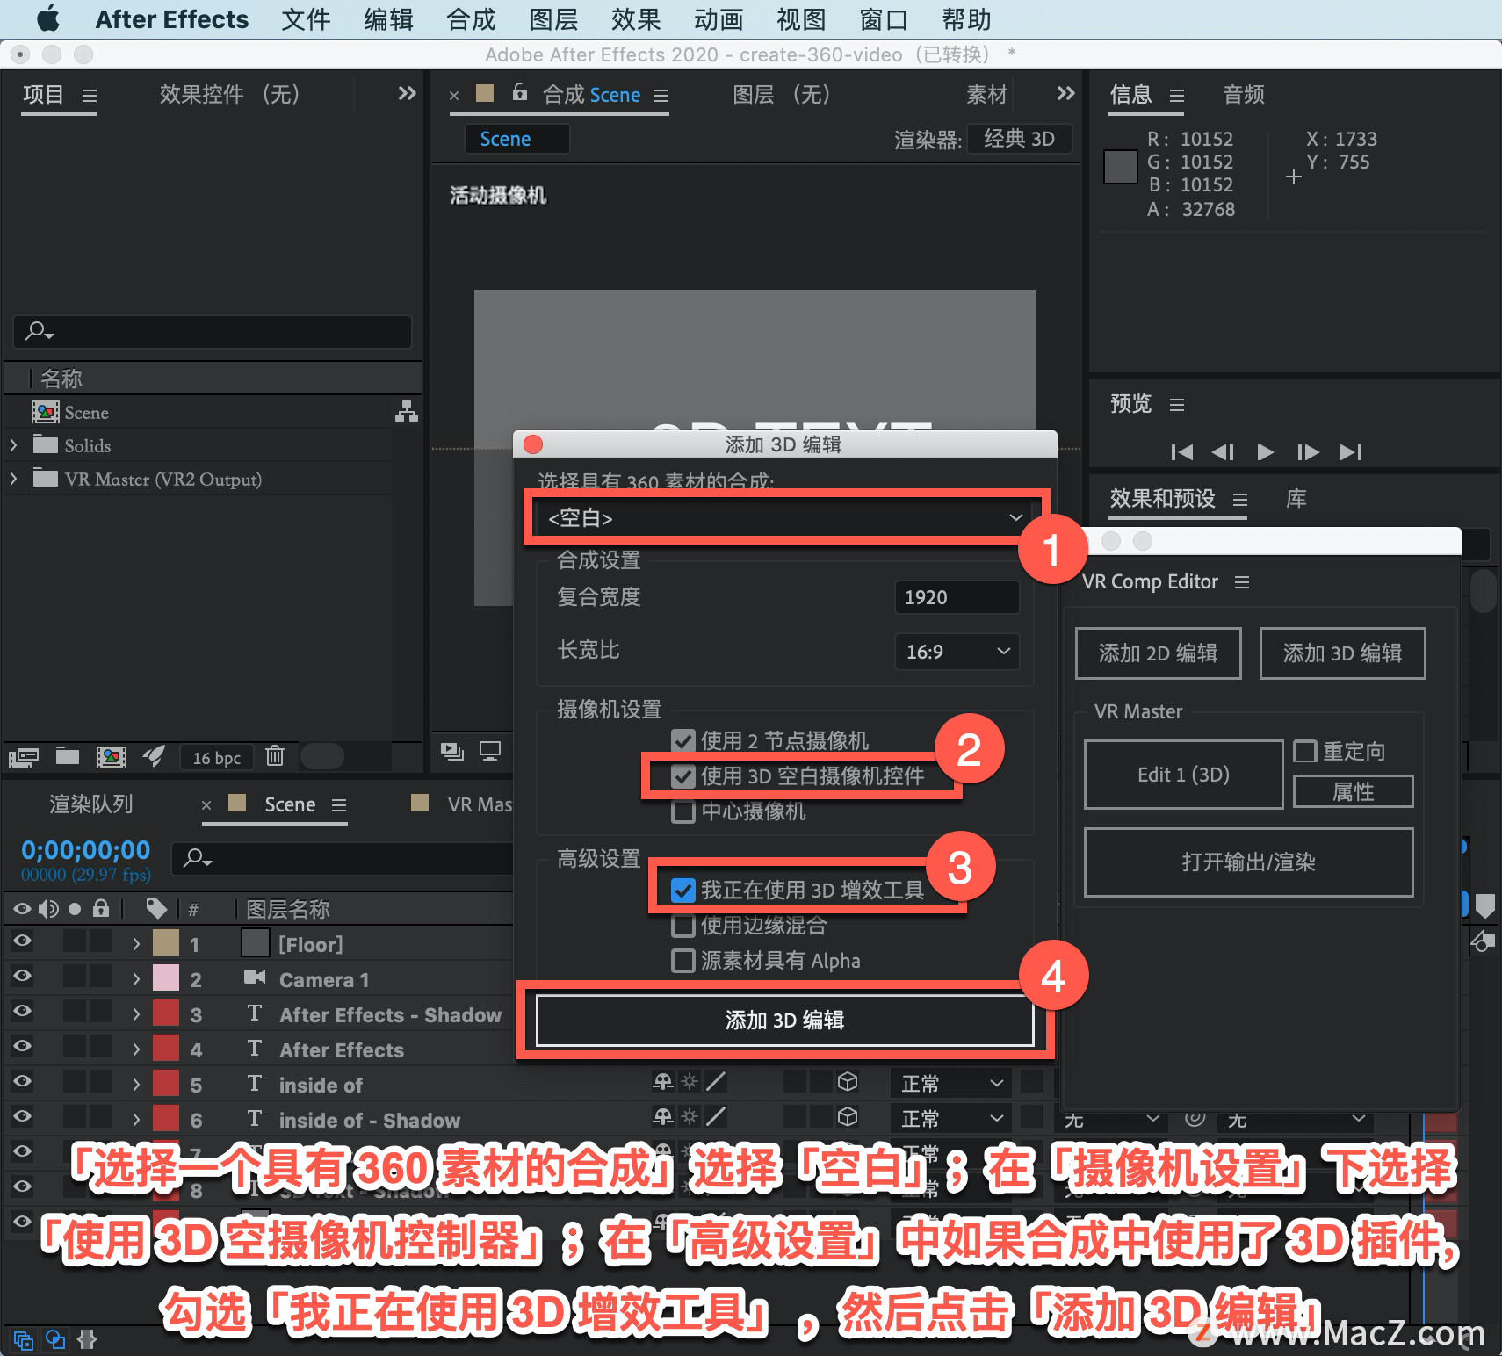The image size is (1502, 1356).
Task: Create a new folder in the project panel
Action: coord(68,755)
